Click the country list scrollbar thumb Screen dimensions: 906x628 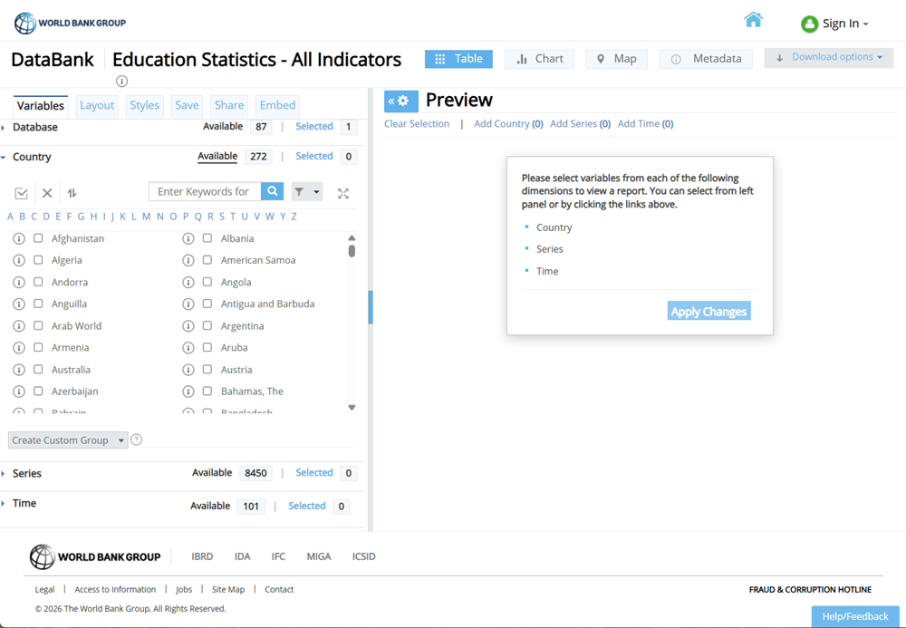[352, 251]
